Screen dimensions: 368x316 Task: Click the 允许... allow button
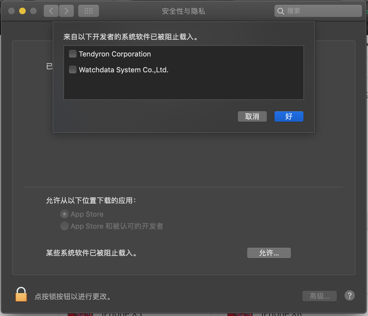(x=269, y=253)
